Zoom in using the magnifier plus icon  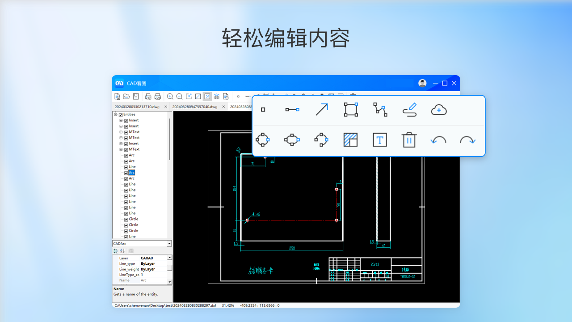170,96
